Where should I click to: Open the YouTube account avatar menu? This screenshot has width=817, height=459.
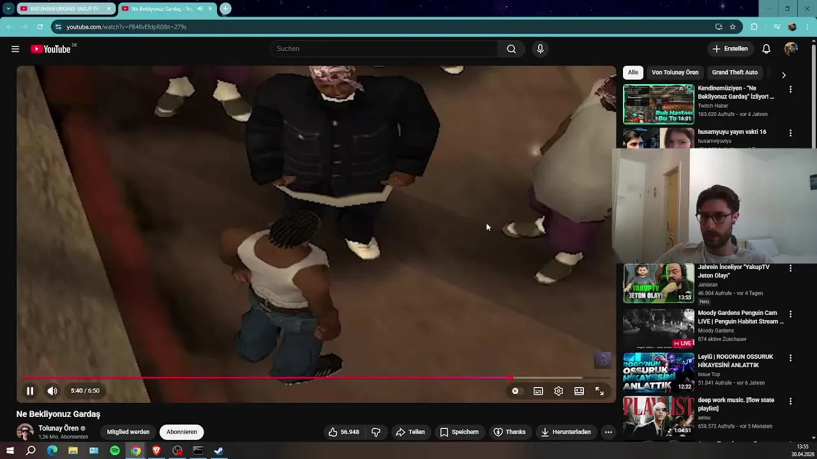point(791,49)
